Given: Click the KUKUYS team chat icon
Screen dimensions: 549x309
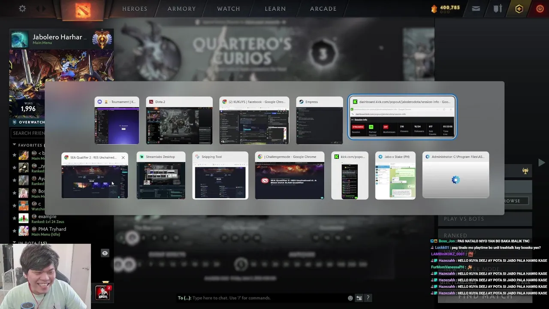Looking at the screenshot, I should pos(103,292).
